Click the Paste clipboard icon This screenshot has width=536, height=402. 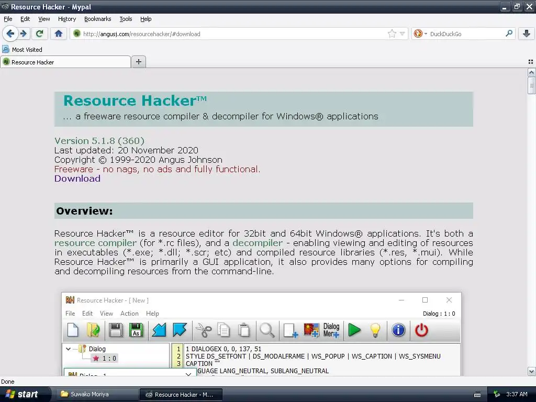(x=244, y=330)
